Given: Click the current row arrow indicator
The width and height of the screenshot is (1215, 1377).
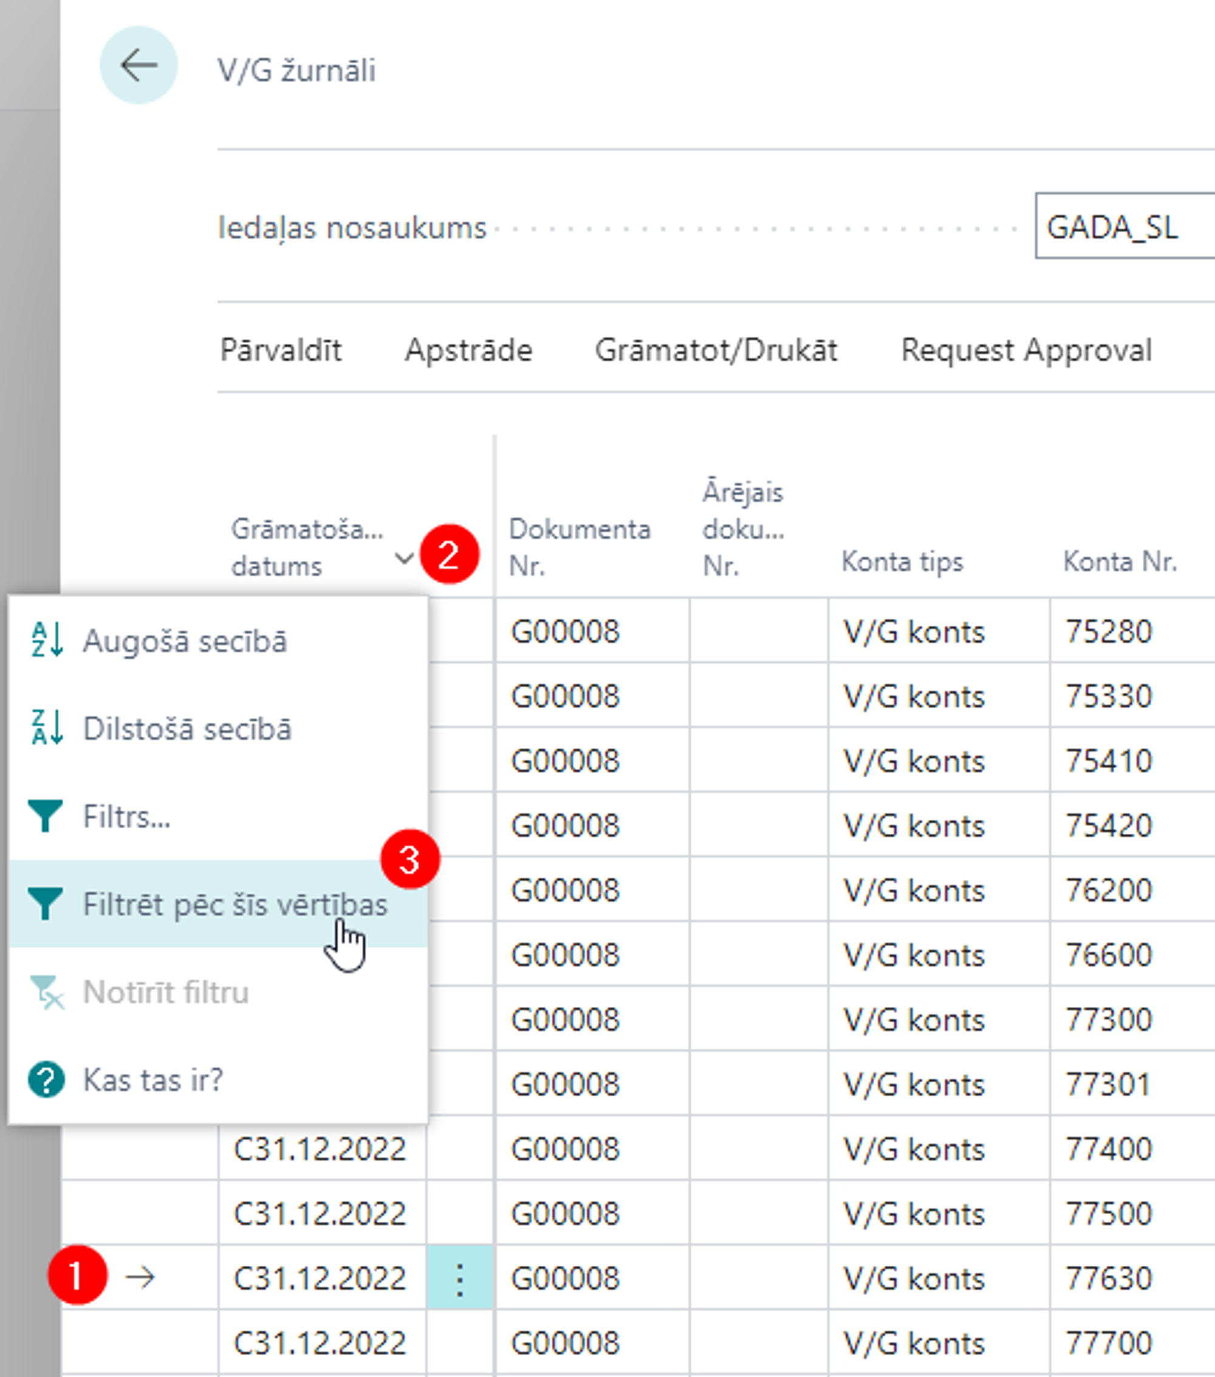Looking at the screenshot, I should (x=140, y=1277).
